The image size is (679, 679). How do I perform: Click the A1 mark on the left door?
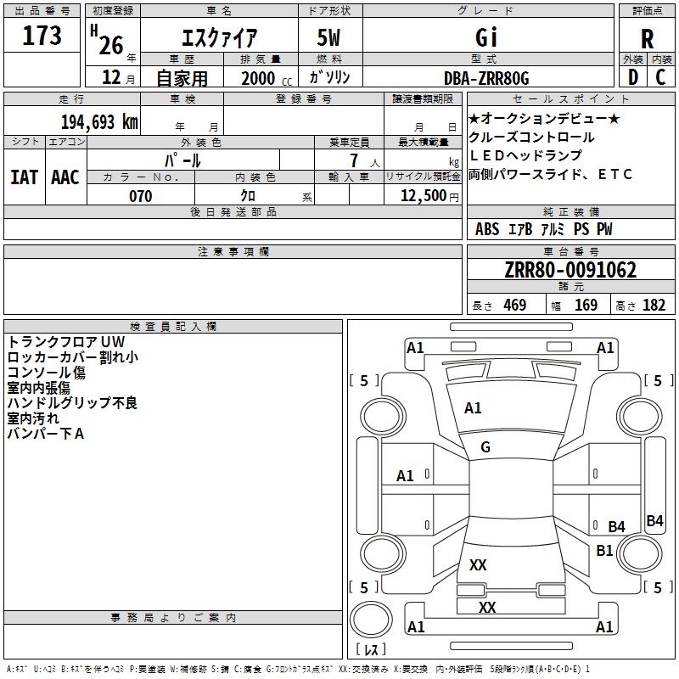(x=406, y=476)
